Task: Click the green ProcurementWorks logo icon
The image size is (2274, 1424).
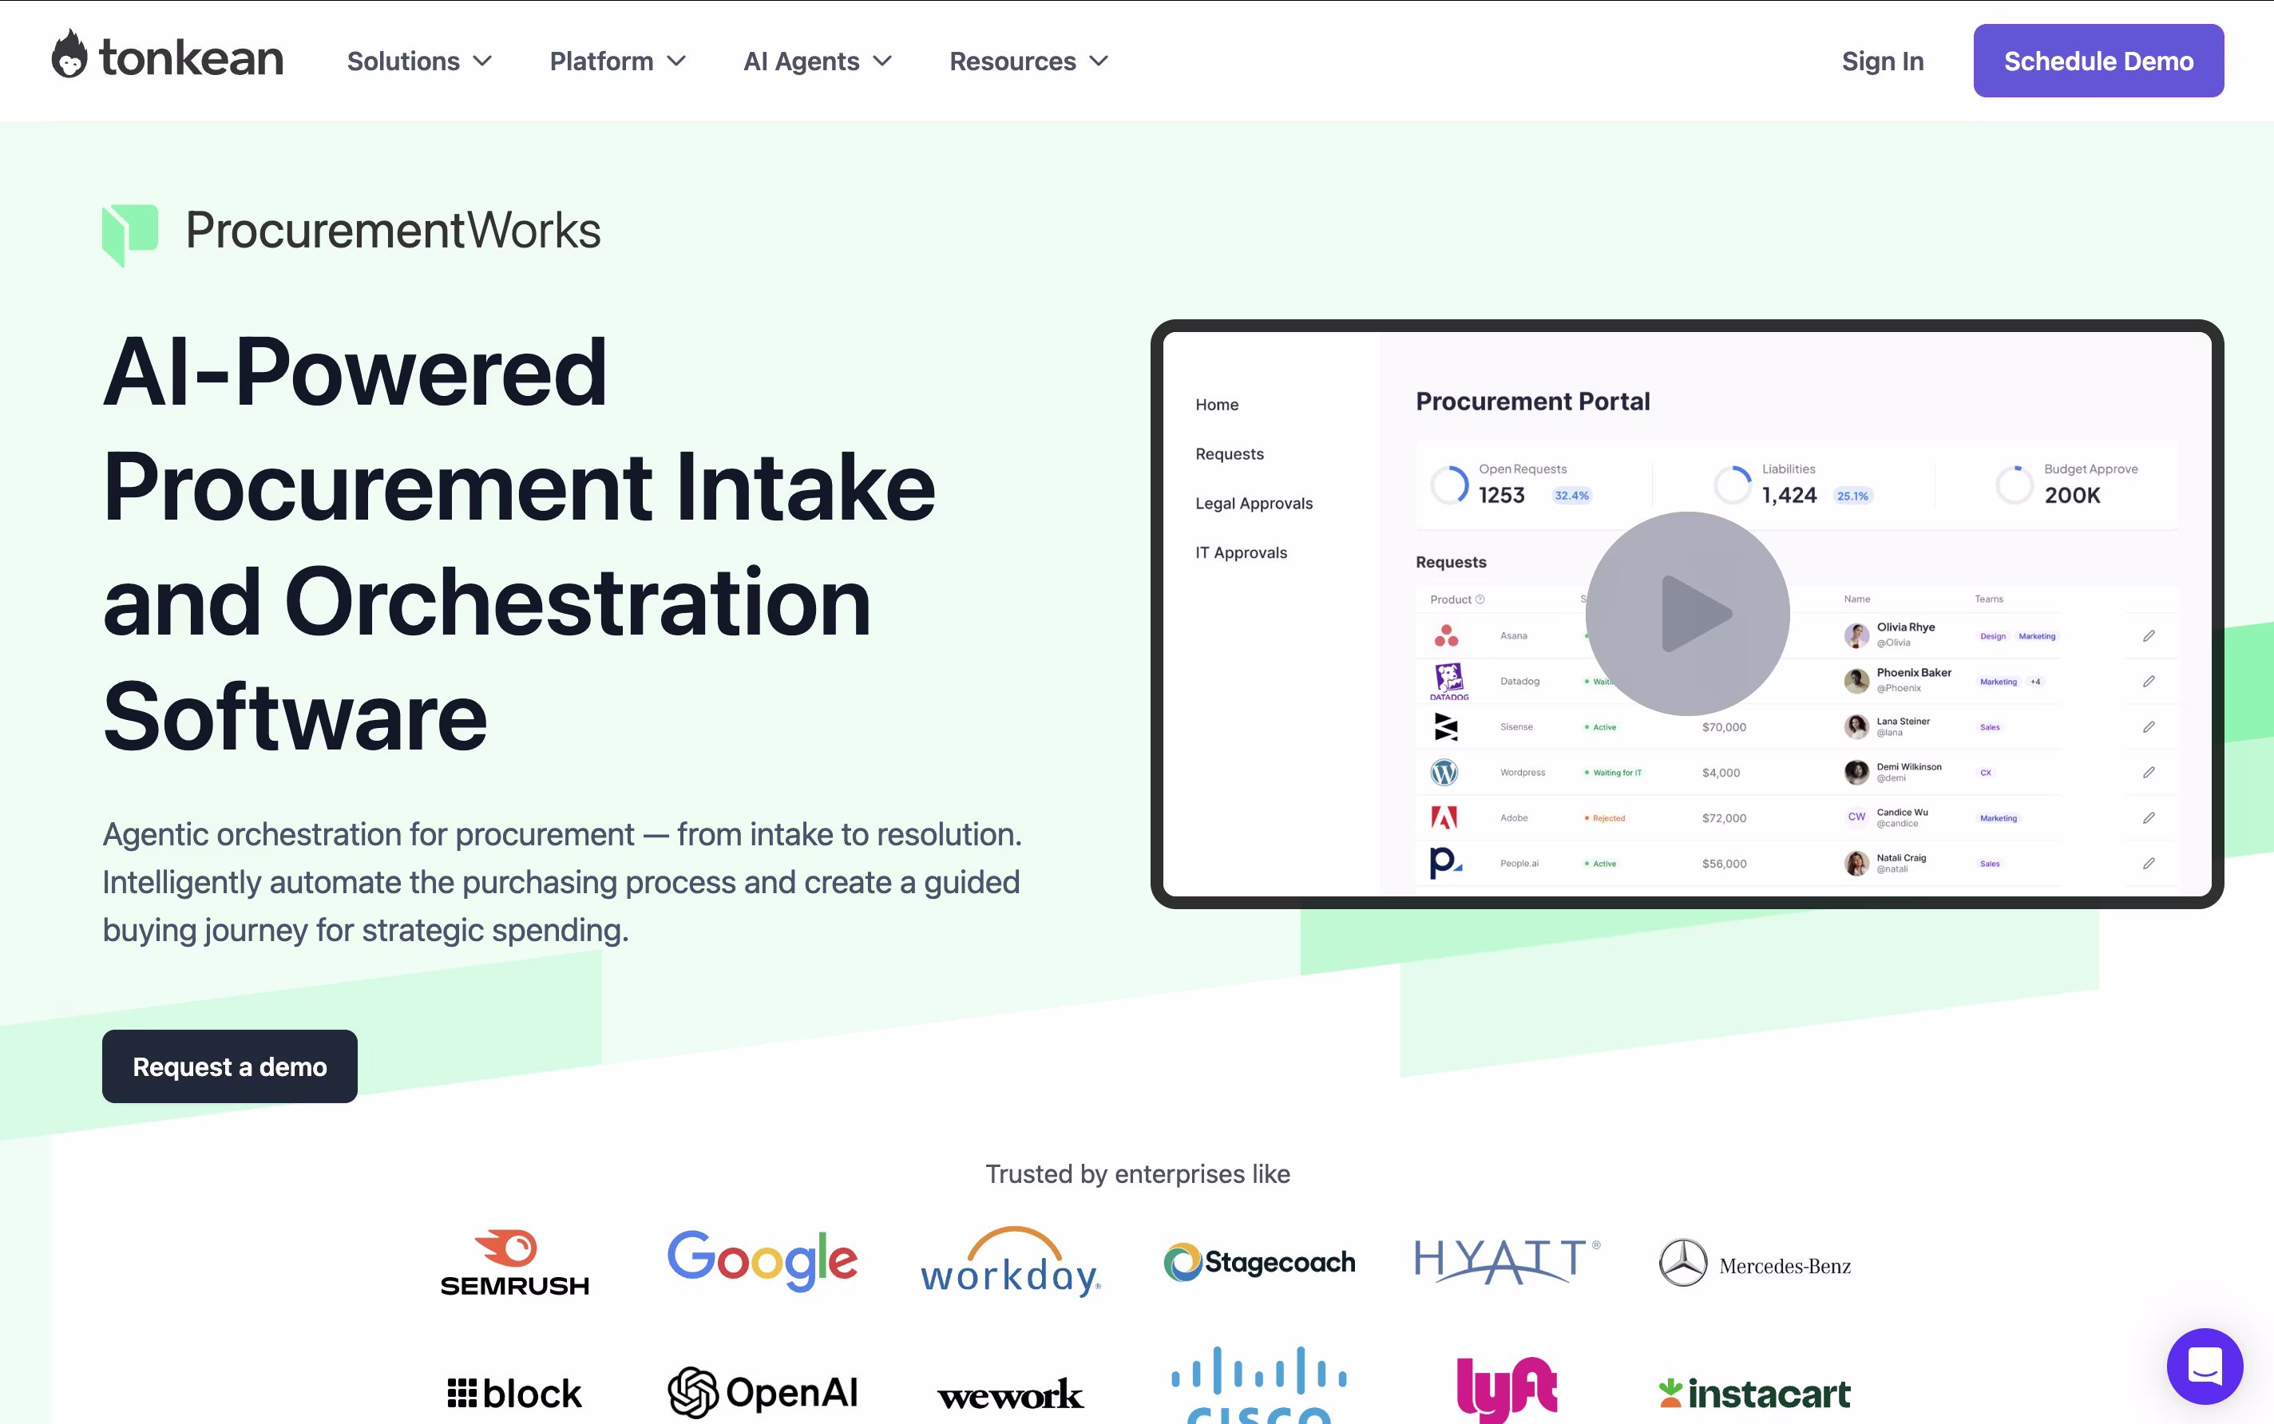Action: click(x=130, y=234)
